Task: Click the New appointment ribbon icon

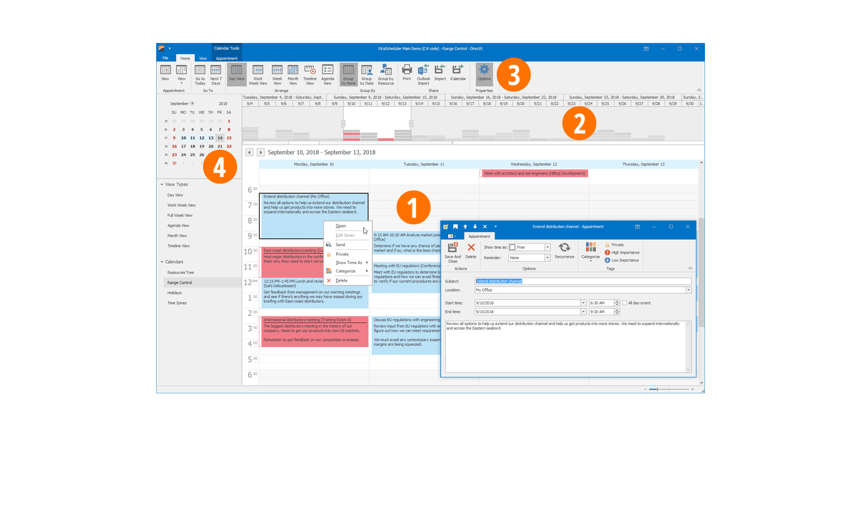Action: click(165, 74)
